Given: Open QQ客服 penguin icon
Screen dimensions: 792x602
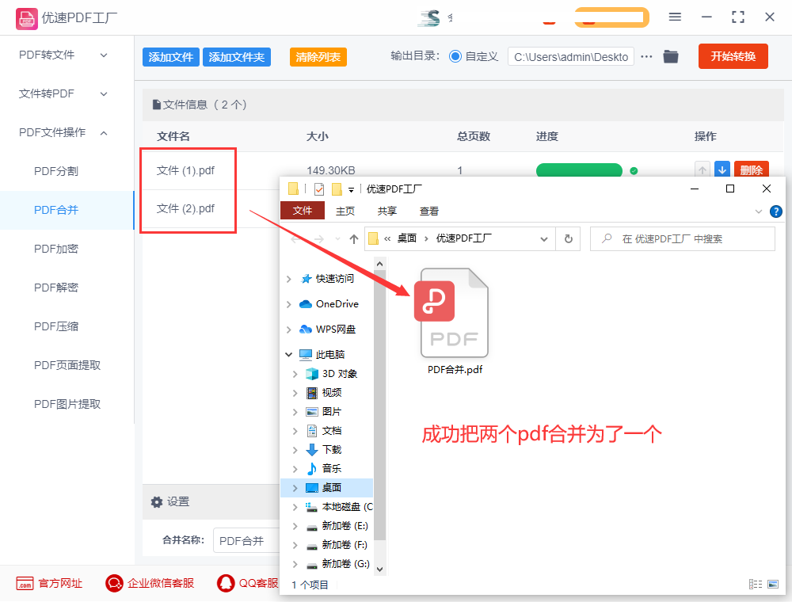Looking at the screenshot, I should point(226,583).
